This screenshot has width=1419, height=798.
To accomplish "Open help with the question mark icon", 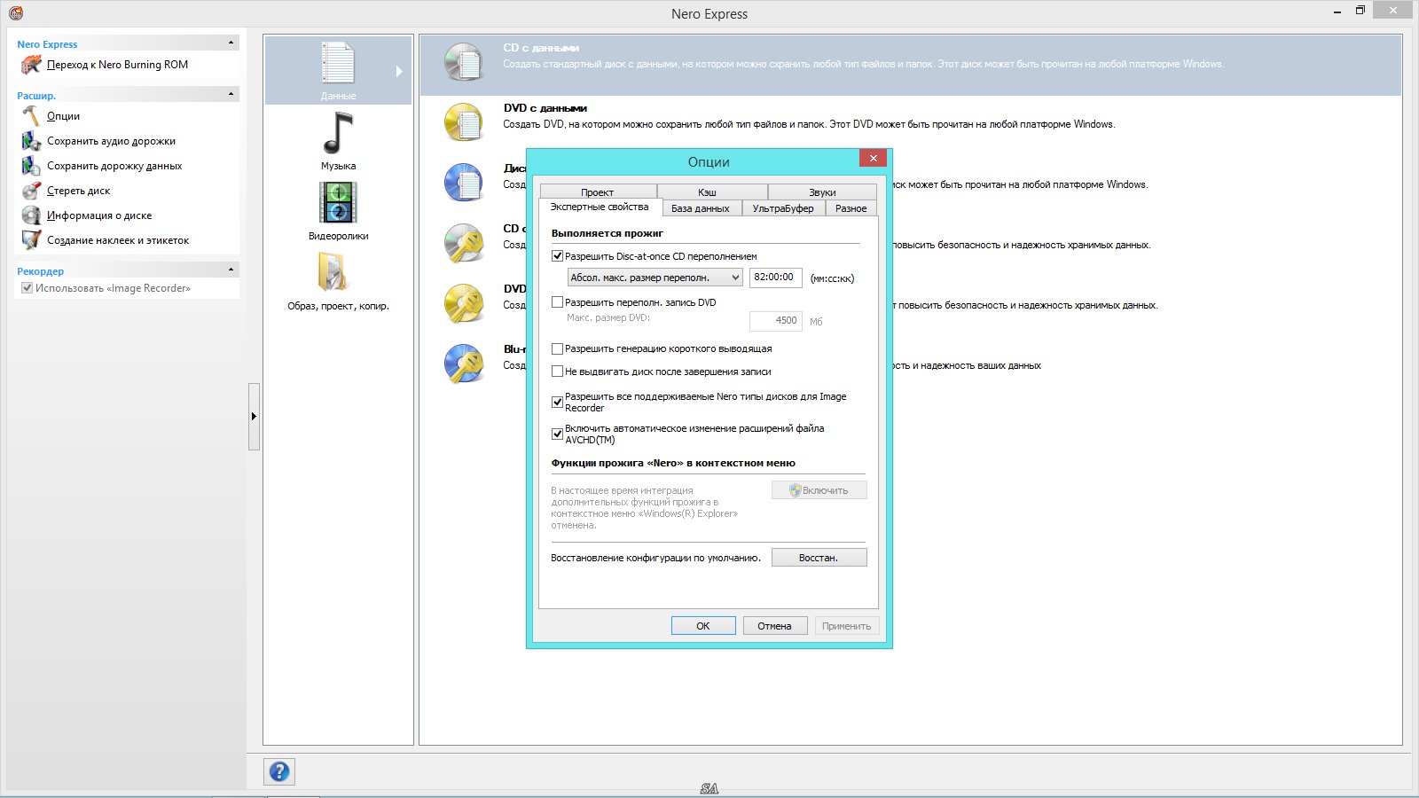I will pos(279,771).
